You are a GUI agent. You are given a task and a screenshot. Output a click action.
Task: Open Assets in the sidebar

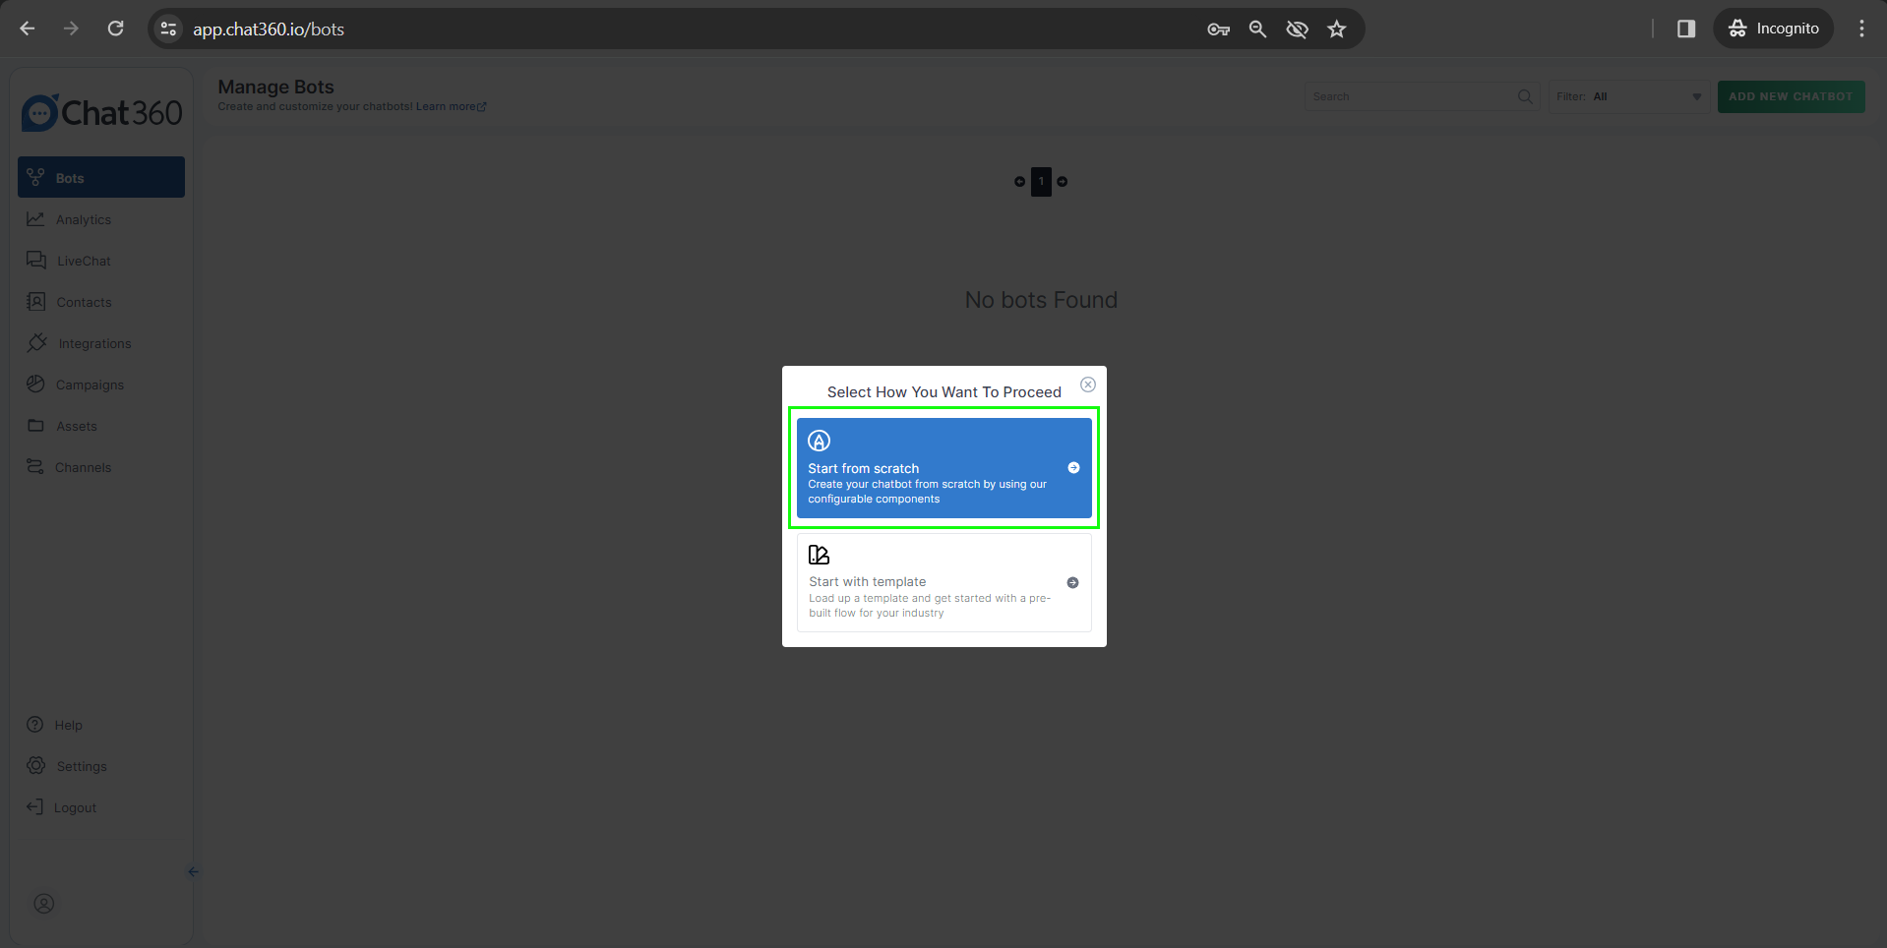[x=101, y=426]
